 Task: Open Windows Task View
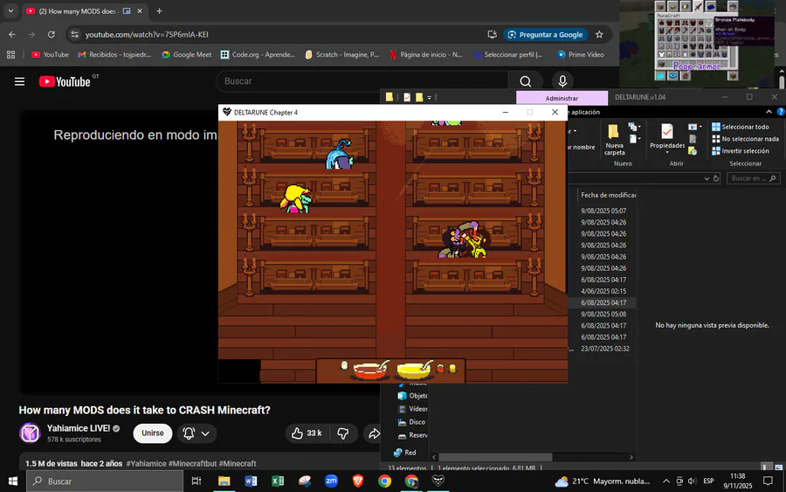pyautogui.click(x=196, y=481)
